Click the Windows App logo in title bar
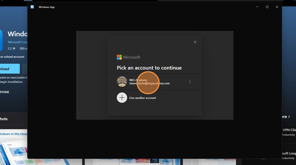 (x=32, y=7)
